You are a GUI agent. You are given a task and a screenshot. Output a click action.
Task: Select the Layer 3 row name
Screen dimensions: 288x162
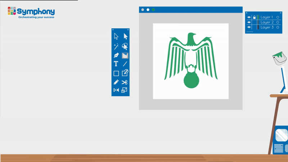point(267,27)
